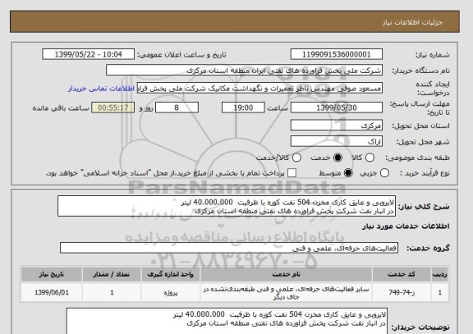Click the countdown timer 00:55:17
The height and width of the screenshot is (334, 473).
113,108
